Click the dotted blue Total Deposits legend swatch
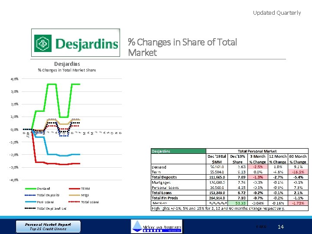Viewport: 312px width, 234px height. (30, 195)
